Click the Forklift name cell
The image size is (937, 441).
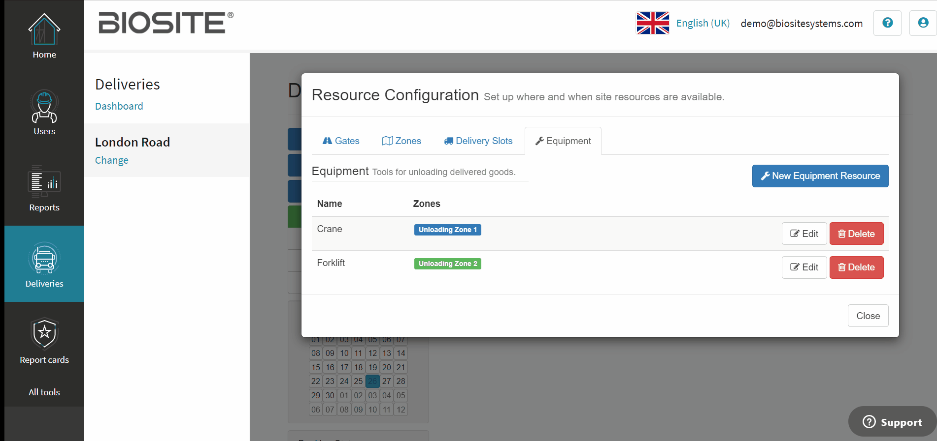(x=331, y=263)
